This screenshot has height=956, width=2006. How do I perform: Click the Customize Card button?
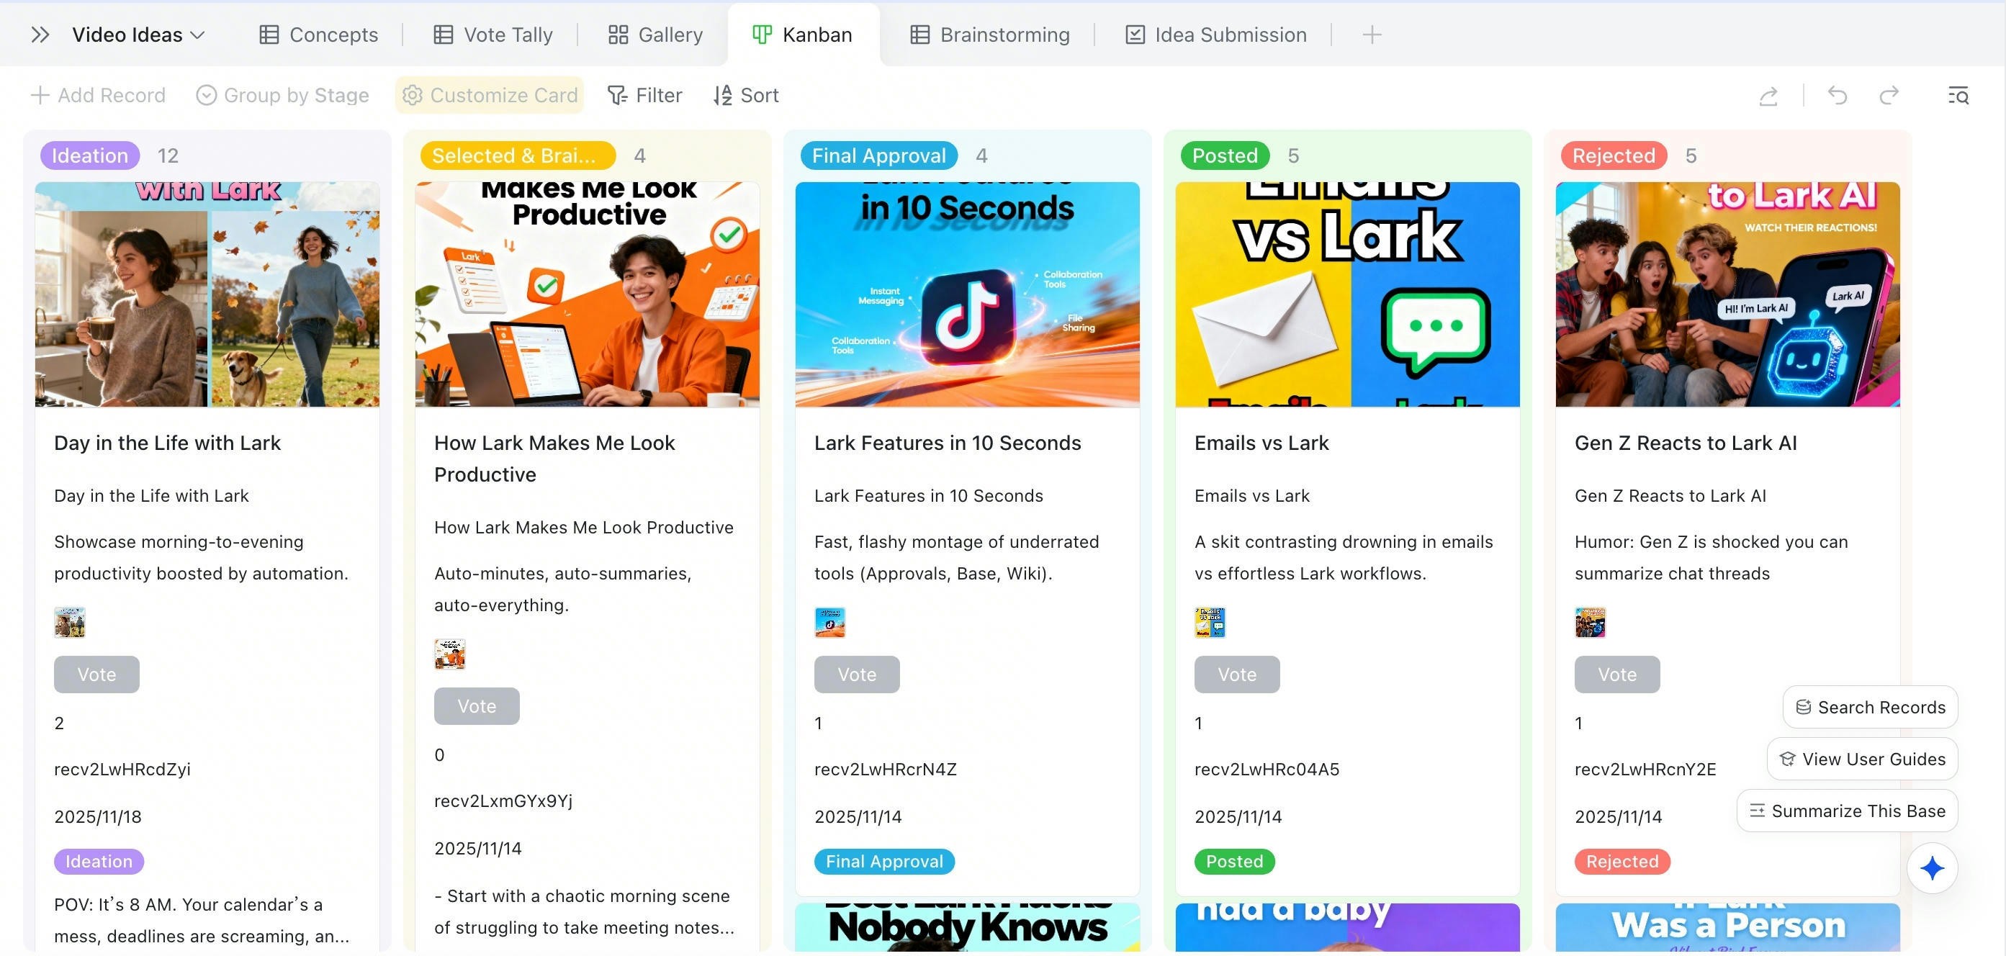click(x=490, y=95)
